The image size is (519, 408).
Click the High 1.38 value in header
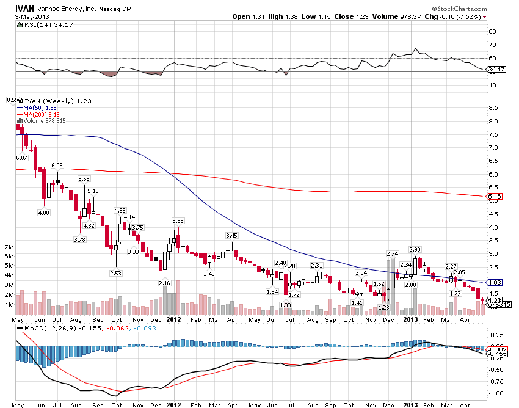tap(282, 17)
